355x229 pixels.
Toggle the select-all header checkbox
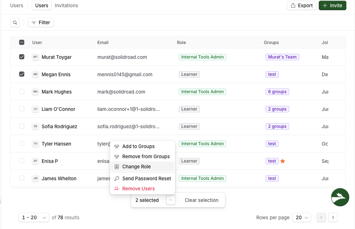tap(22, 42)
